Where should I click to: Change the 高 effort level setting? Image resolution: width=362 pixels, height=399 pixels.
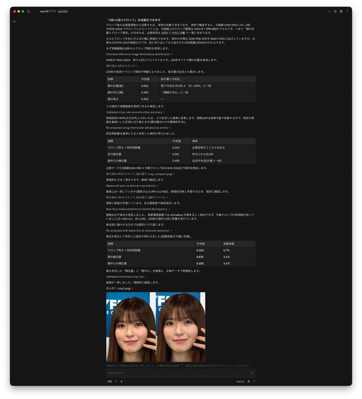pyautogui.click(x=249, y=381)
